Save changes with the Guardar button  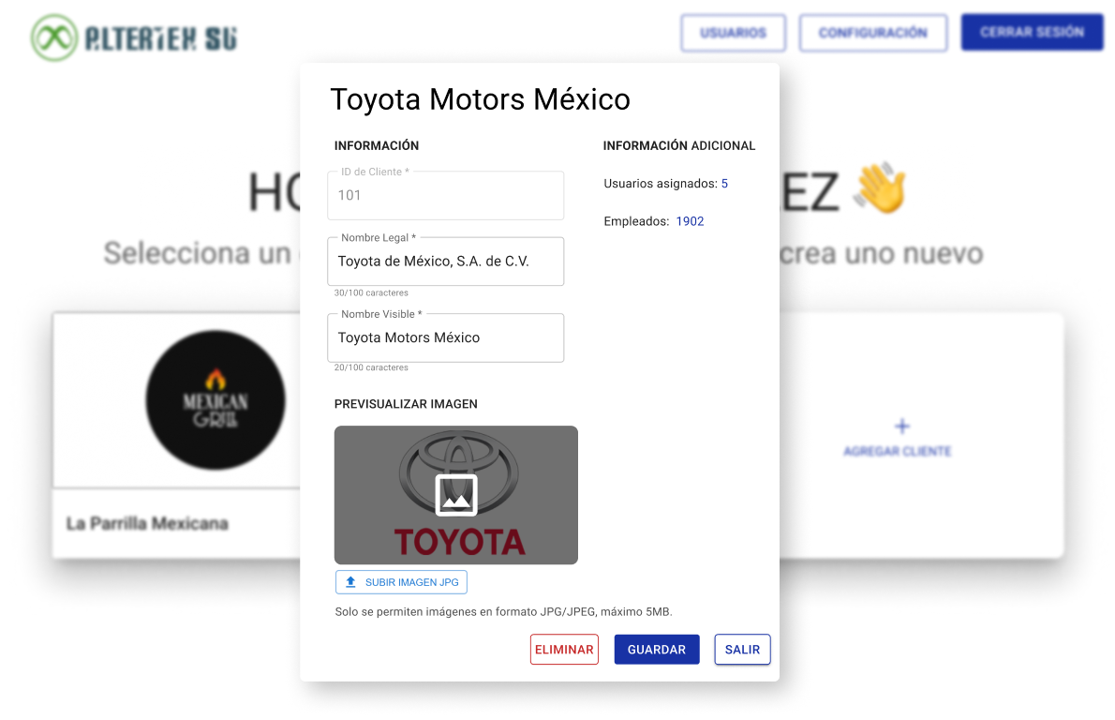pos(657,650)
